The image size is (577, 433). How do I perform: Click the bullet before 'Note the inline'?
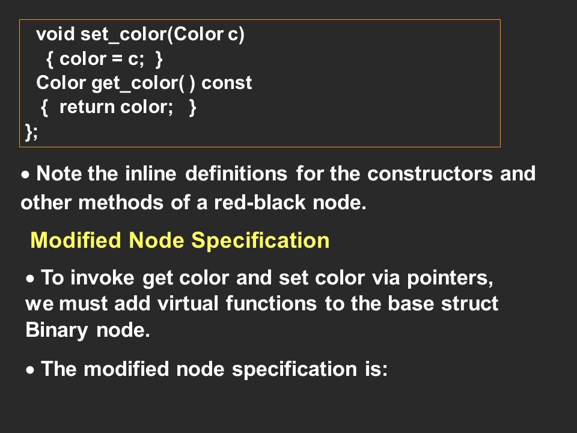[25, 174]
